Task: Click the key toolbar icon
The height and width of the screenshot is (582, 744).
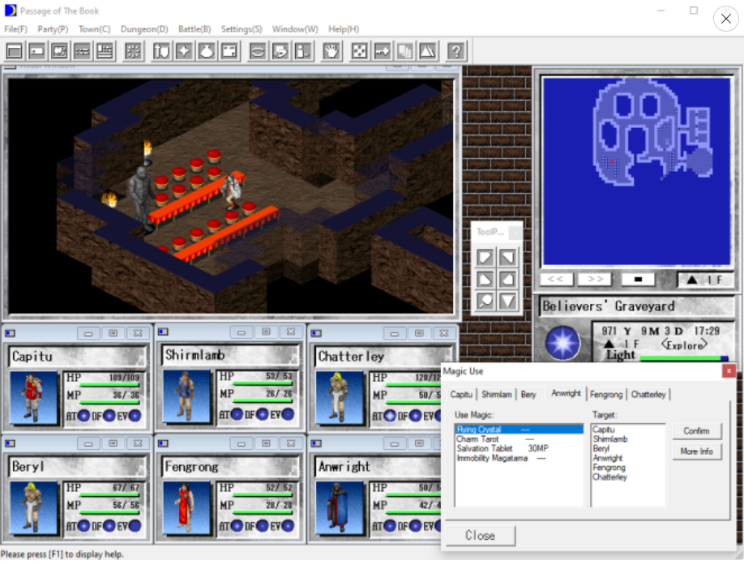Action: pos(382,51)
